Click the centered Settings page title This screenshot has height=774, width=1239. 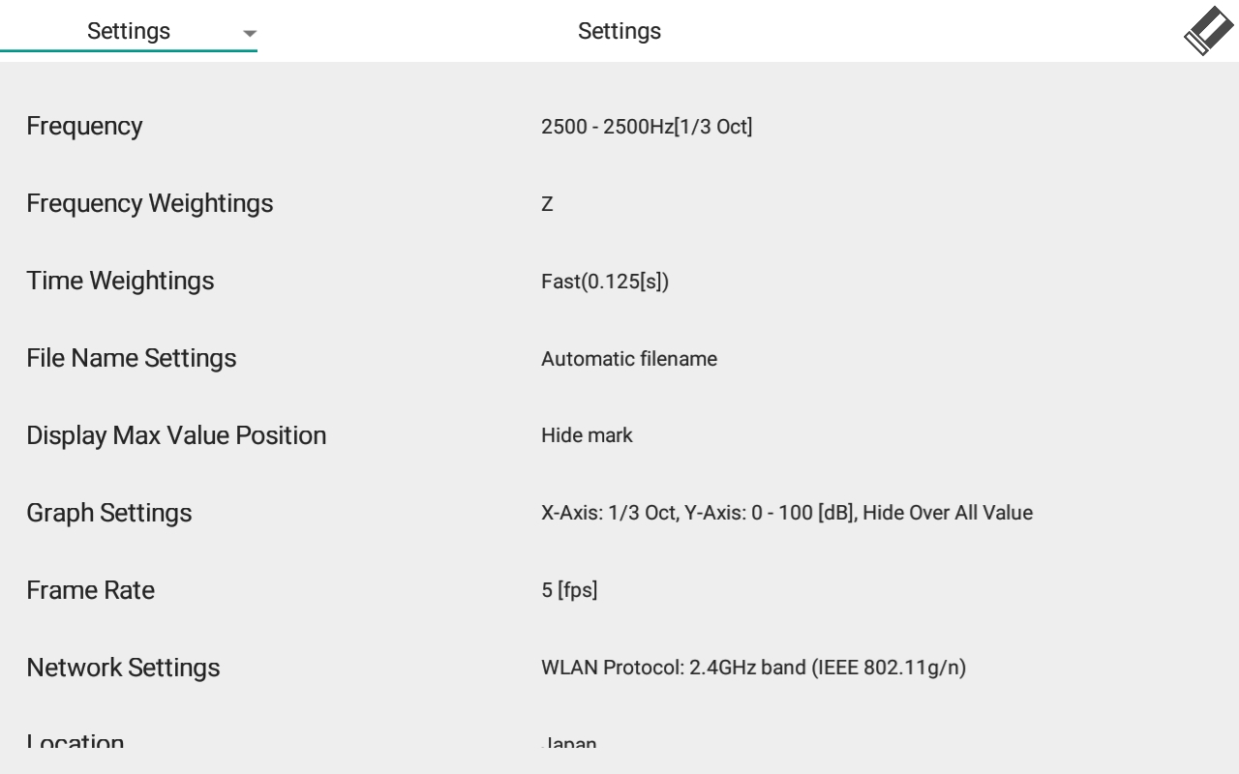pos(619,31)
